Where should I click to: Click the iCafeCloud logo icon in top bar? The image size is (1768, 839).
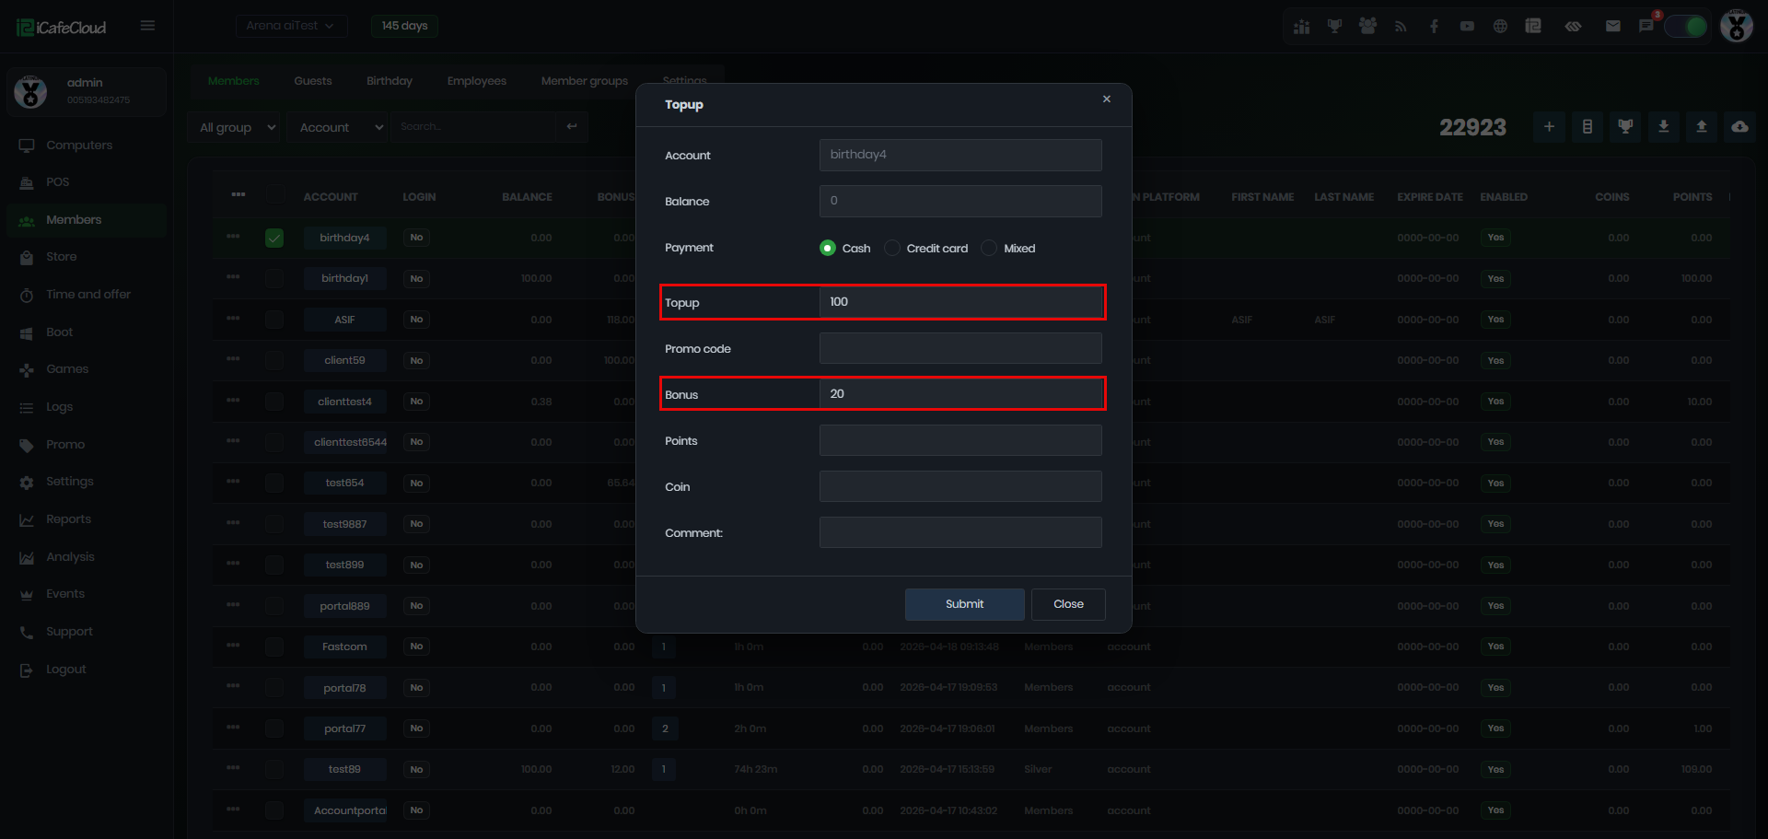[x=1533, y=26]
